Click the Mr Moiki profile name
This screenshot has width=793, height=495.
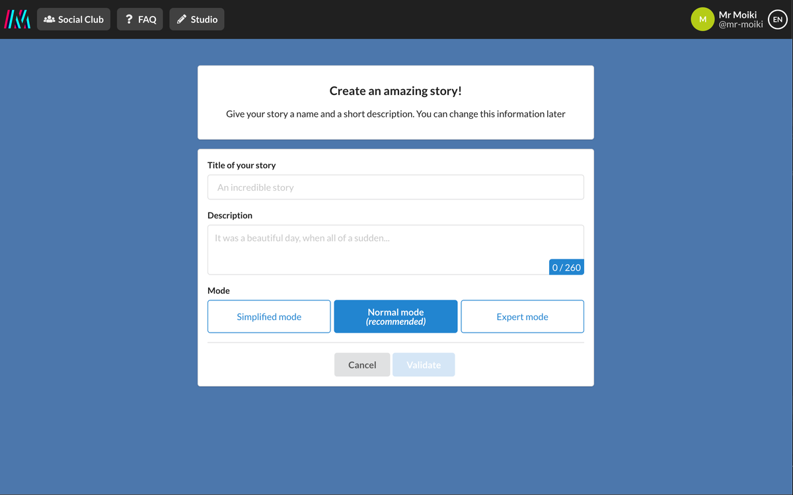(737, 15)
